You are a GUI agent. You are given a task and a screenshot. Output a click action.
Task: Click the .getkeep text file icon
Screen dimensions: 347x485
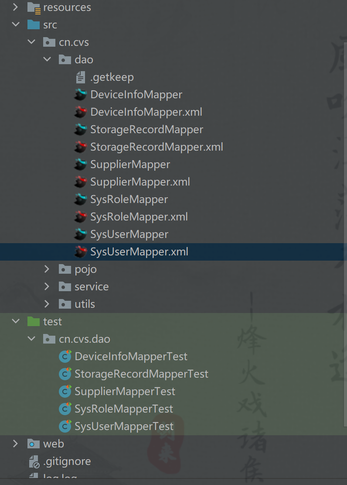tap(81, 77)
